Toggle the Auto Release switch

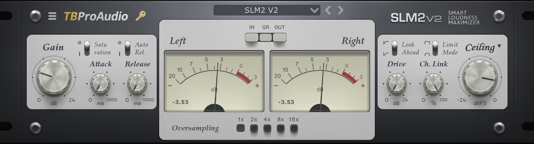(128, 48)
